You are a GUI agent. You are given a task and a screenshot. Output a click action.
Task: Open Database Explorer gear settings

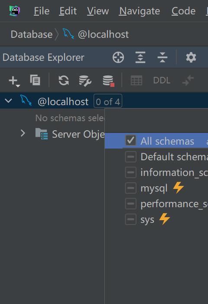[x=191, y=57]
